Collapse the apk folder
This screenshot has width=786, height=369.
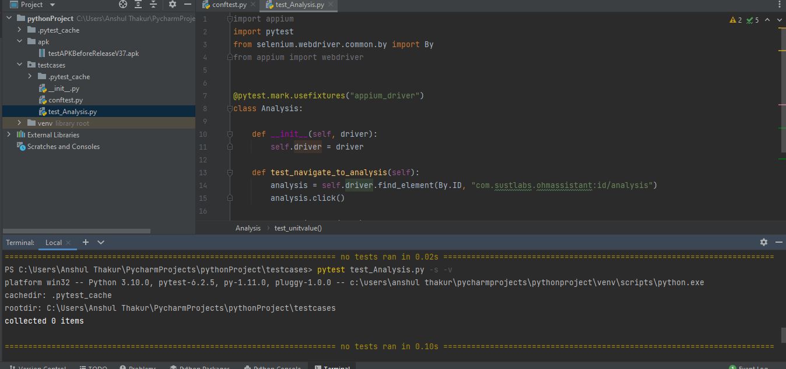(x=20, y=42)
